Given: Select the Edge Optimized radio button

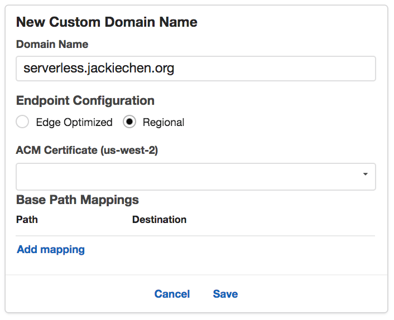Looking at the screenshot, I should 22,122.
